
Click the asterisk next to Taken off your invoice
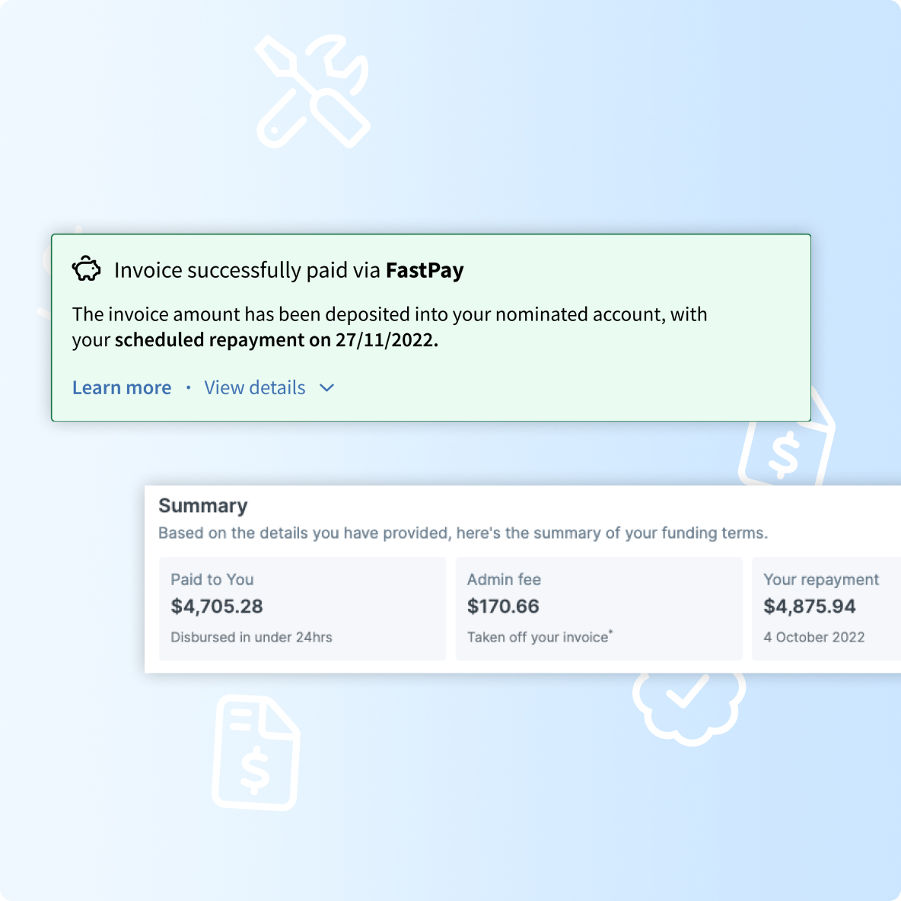tap(610, 632)
